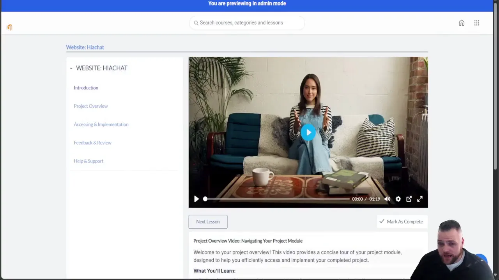Mute the video volume icon
The width and height of the screenshot is (499, 280).
click(387, 199)
